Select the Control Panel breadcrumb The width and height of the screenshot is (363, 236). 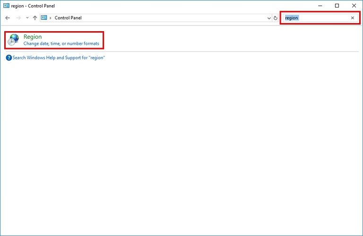pyautogui.click(x=68, y=18)
